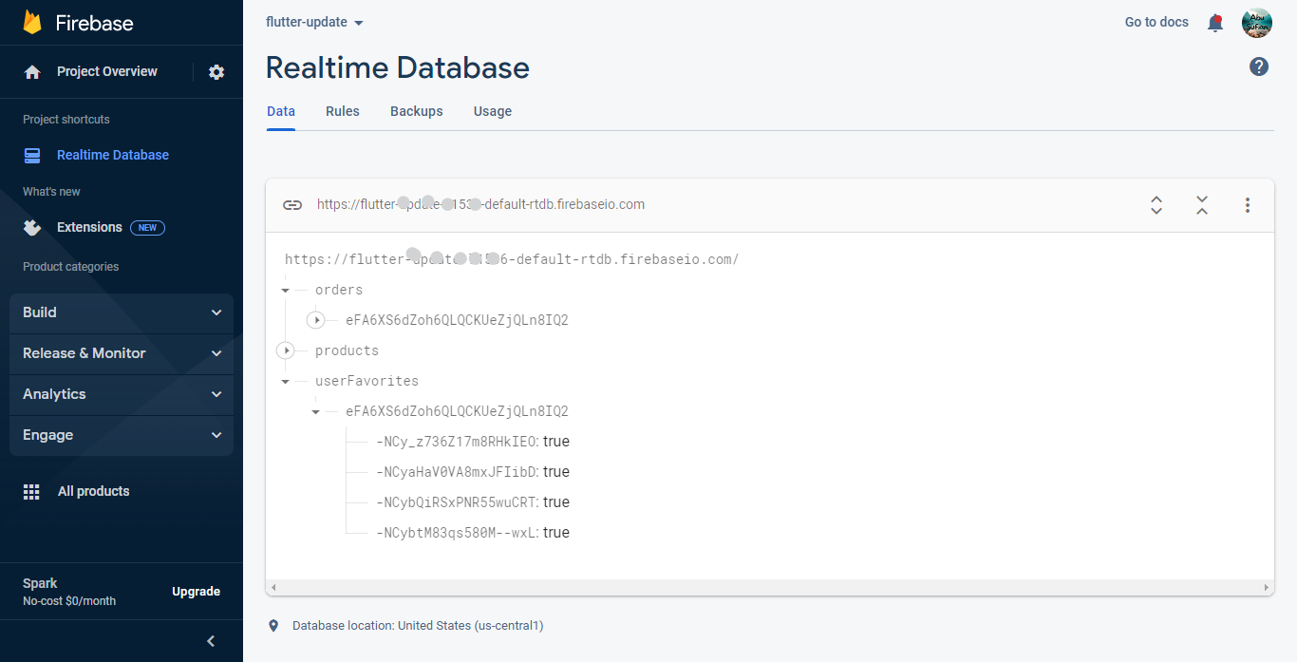
Task: Switch to the Usage tab
Action: (x=493, y=111)
